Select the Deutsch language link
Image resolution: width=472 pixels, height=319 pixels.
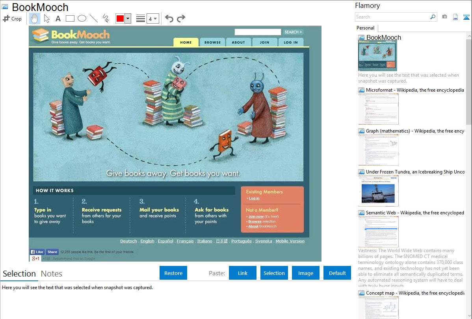click(128, 241)
